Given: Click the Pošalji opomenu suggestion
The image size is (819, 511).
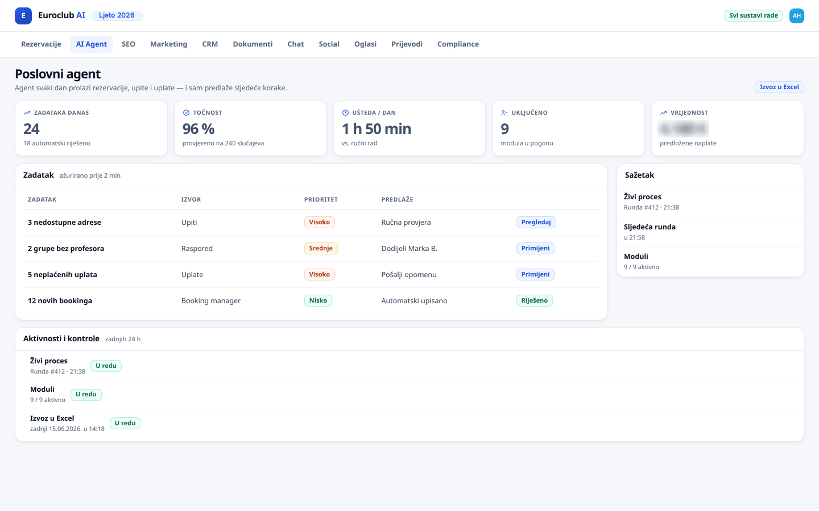Looking at the screenshot, I should (x=409, y=275).
